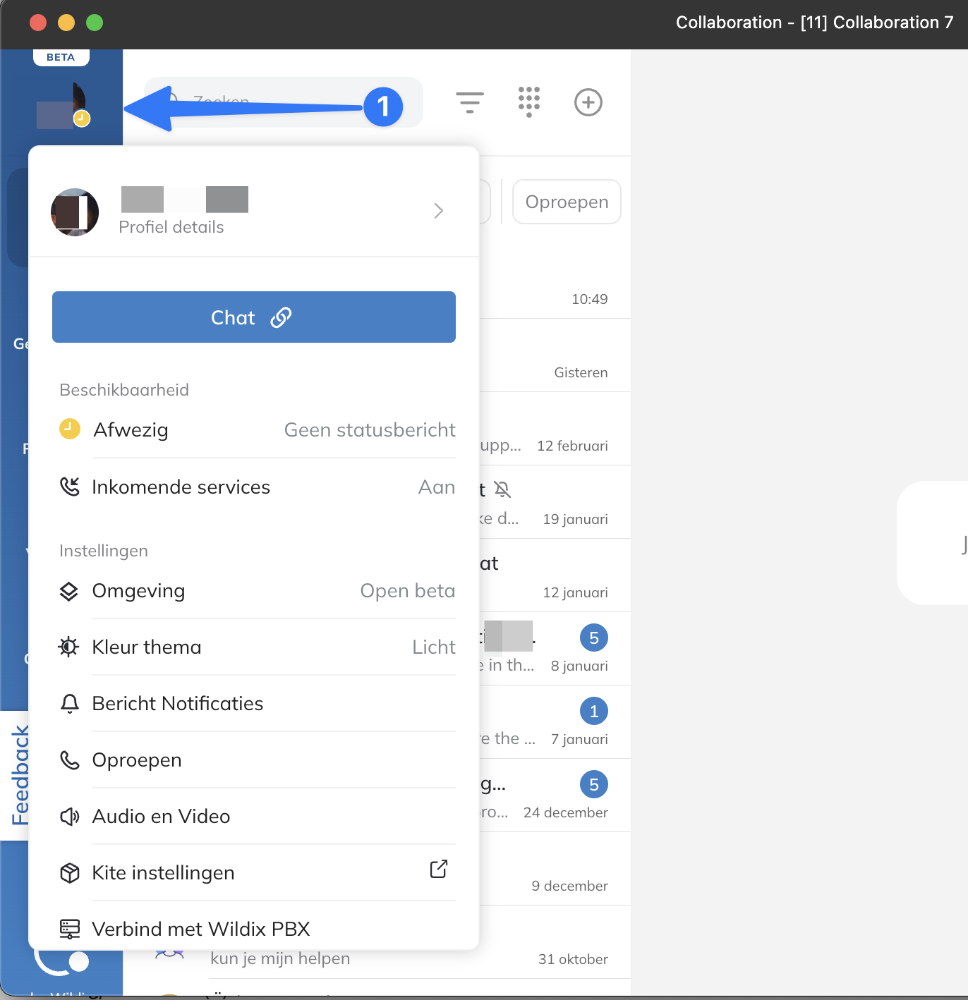968x1000 pixels.
Task: Open Audio en Video settings
Action: (161, 816)
